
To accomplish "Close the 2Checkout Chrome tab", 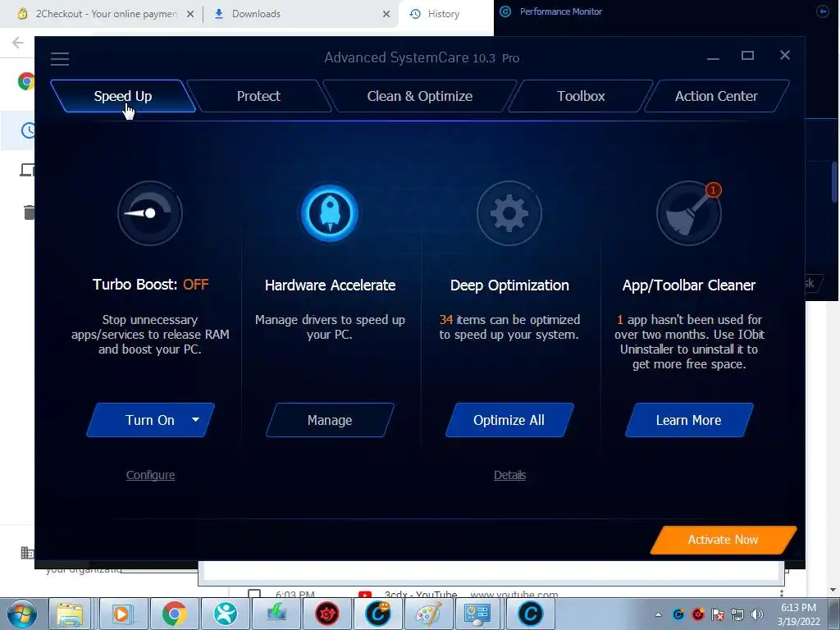I will [190, 14].
